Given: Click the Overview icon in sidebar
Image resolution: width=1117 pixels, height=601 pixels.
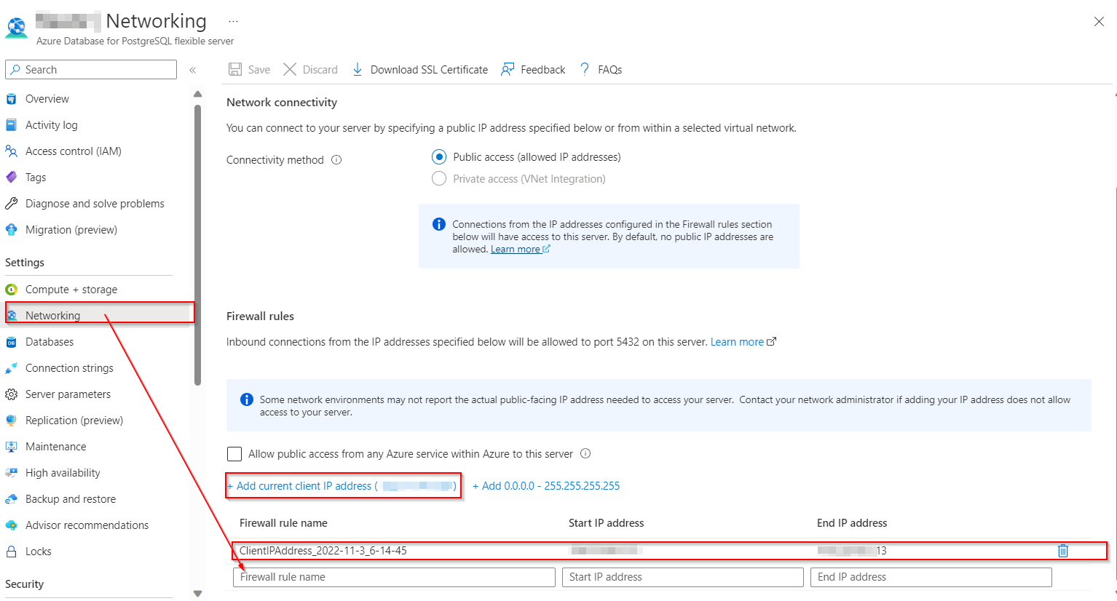Looking at the screenshot, I should click(x=12, y=99).
